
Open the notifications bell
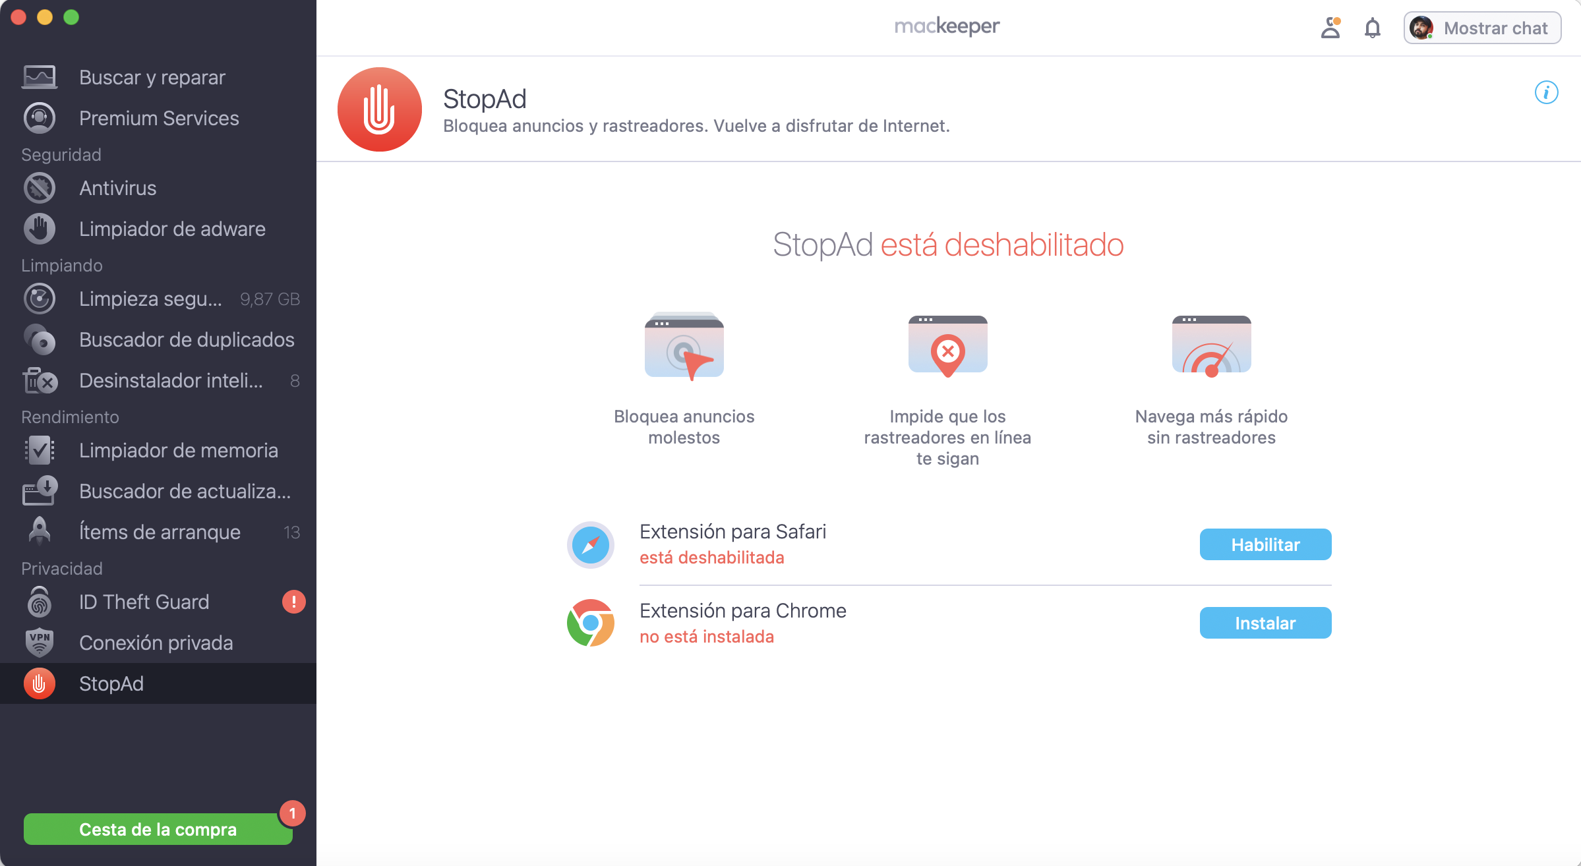pos(1372,28)
